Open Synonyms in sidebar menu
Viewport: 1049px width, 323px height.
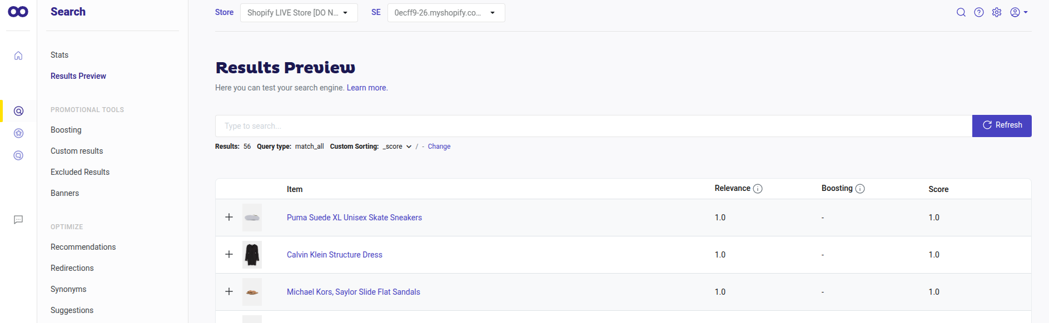pyautogui.click(x=68, y=289)
